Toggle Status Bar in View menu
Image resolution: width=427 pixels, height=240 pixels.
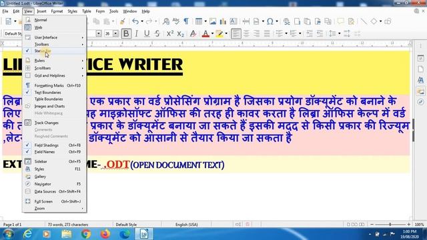[55, 51]
